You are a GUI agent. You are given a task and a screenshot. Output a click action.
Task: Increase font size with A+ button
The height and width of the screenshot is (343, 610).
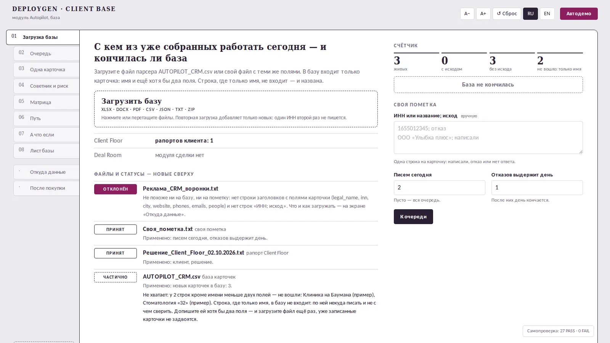(x=483, y=14)
